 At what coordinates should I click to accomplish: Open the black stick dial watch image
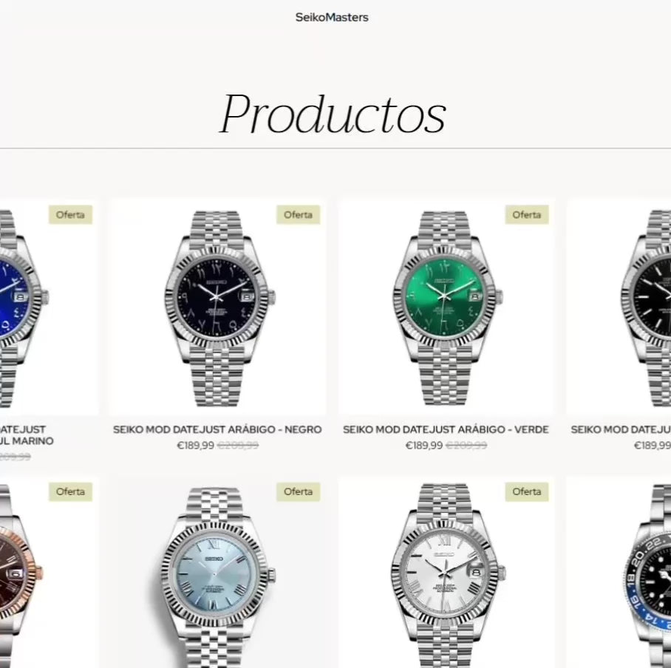click(619, 307)
